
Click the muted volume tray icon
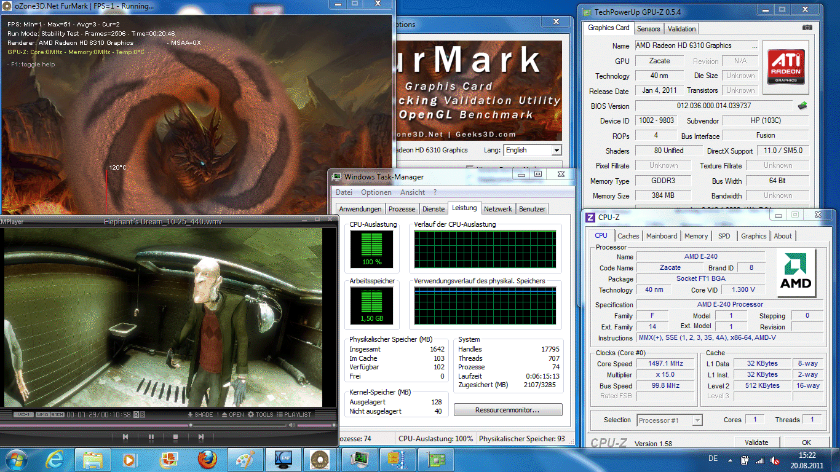[774, 460]
